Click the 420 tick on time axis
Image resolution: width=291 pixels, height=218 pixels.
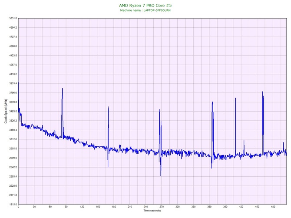point(241,207)
